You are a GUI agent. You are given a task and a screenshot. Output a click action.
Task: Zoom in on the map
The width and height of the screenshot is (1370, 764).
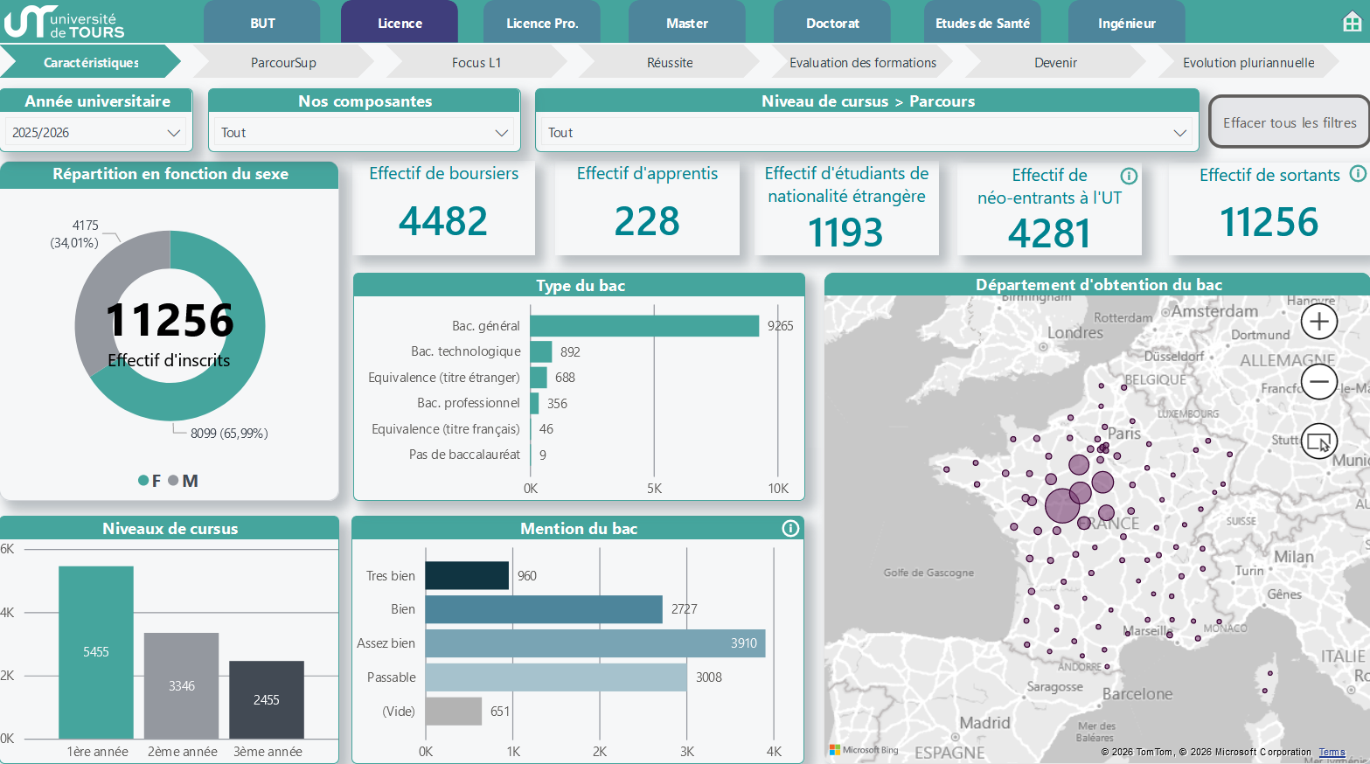coord(1319,322)
